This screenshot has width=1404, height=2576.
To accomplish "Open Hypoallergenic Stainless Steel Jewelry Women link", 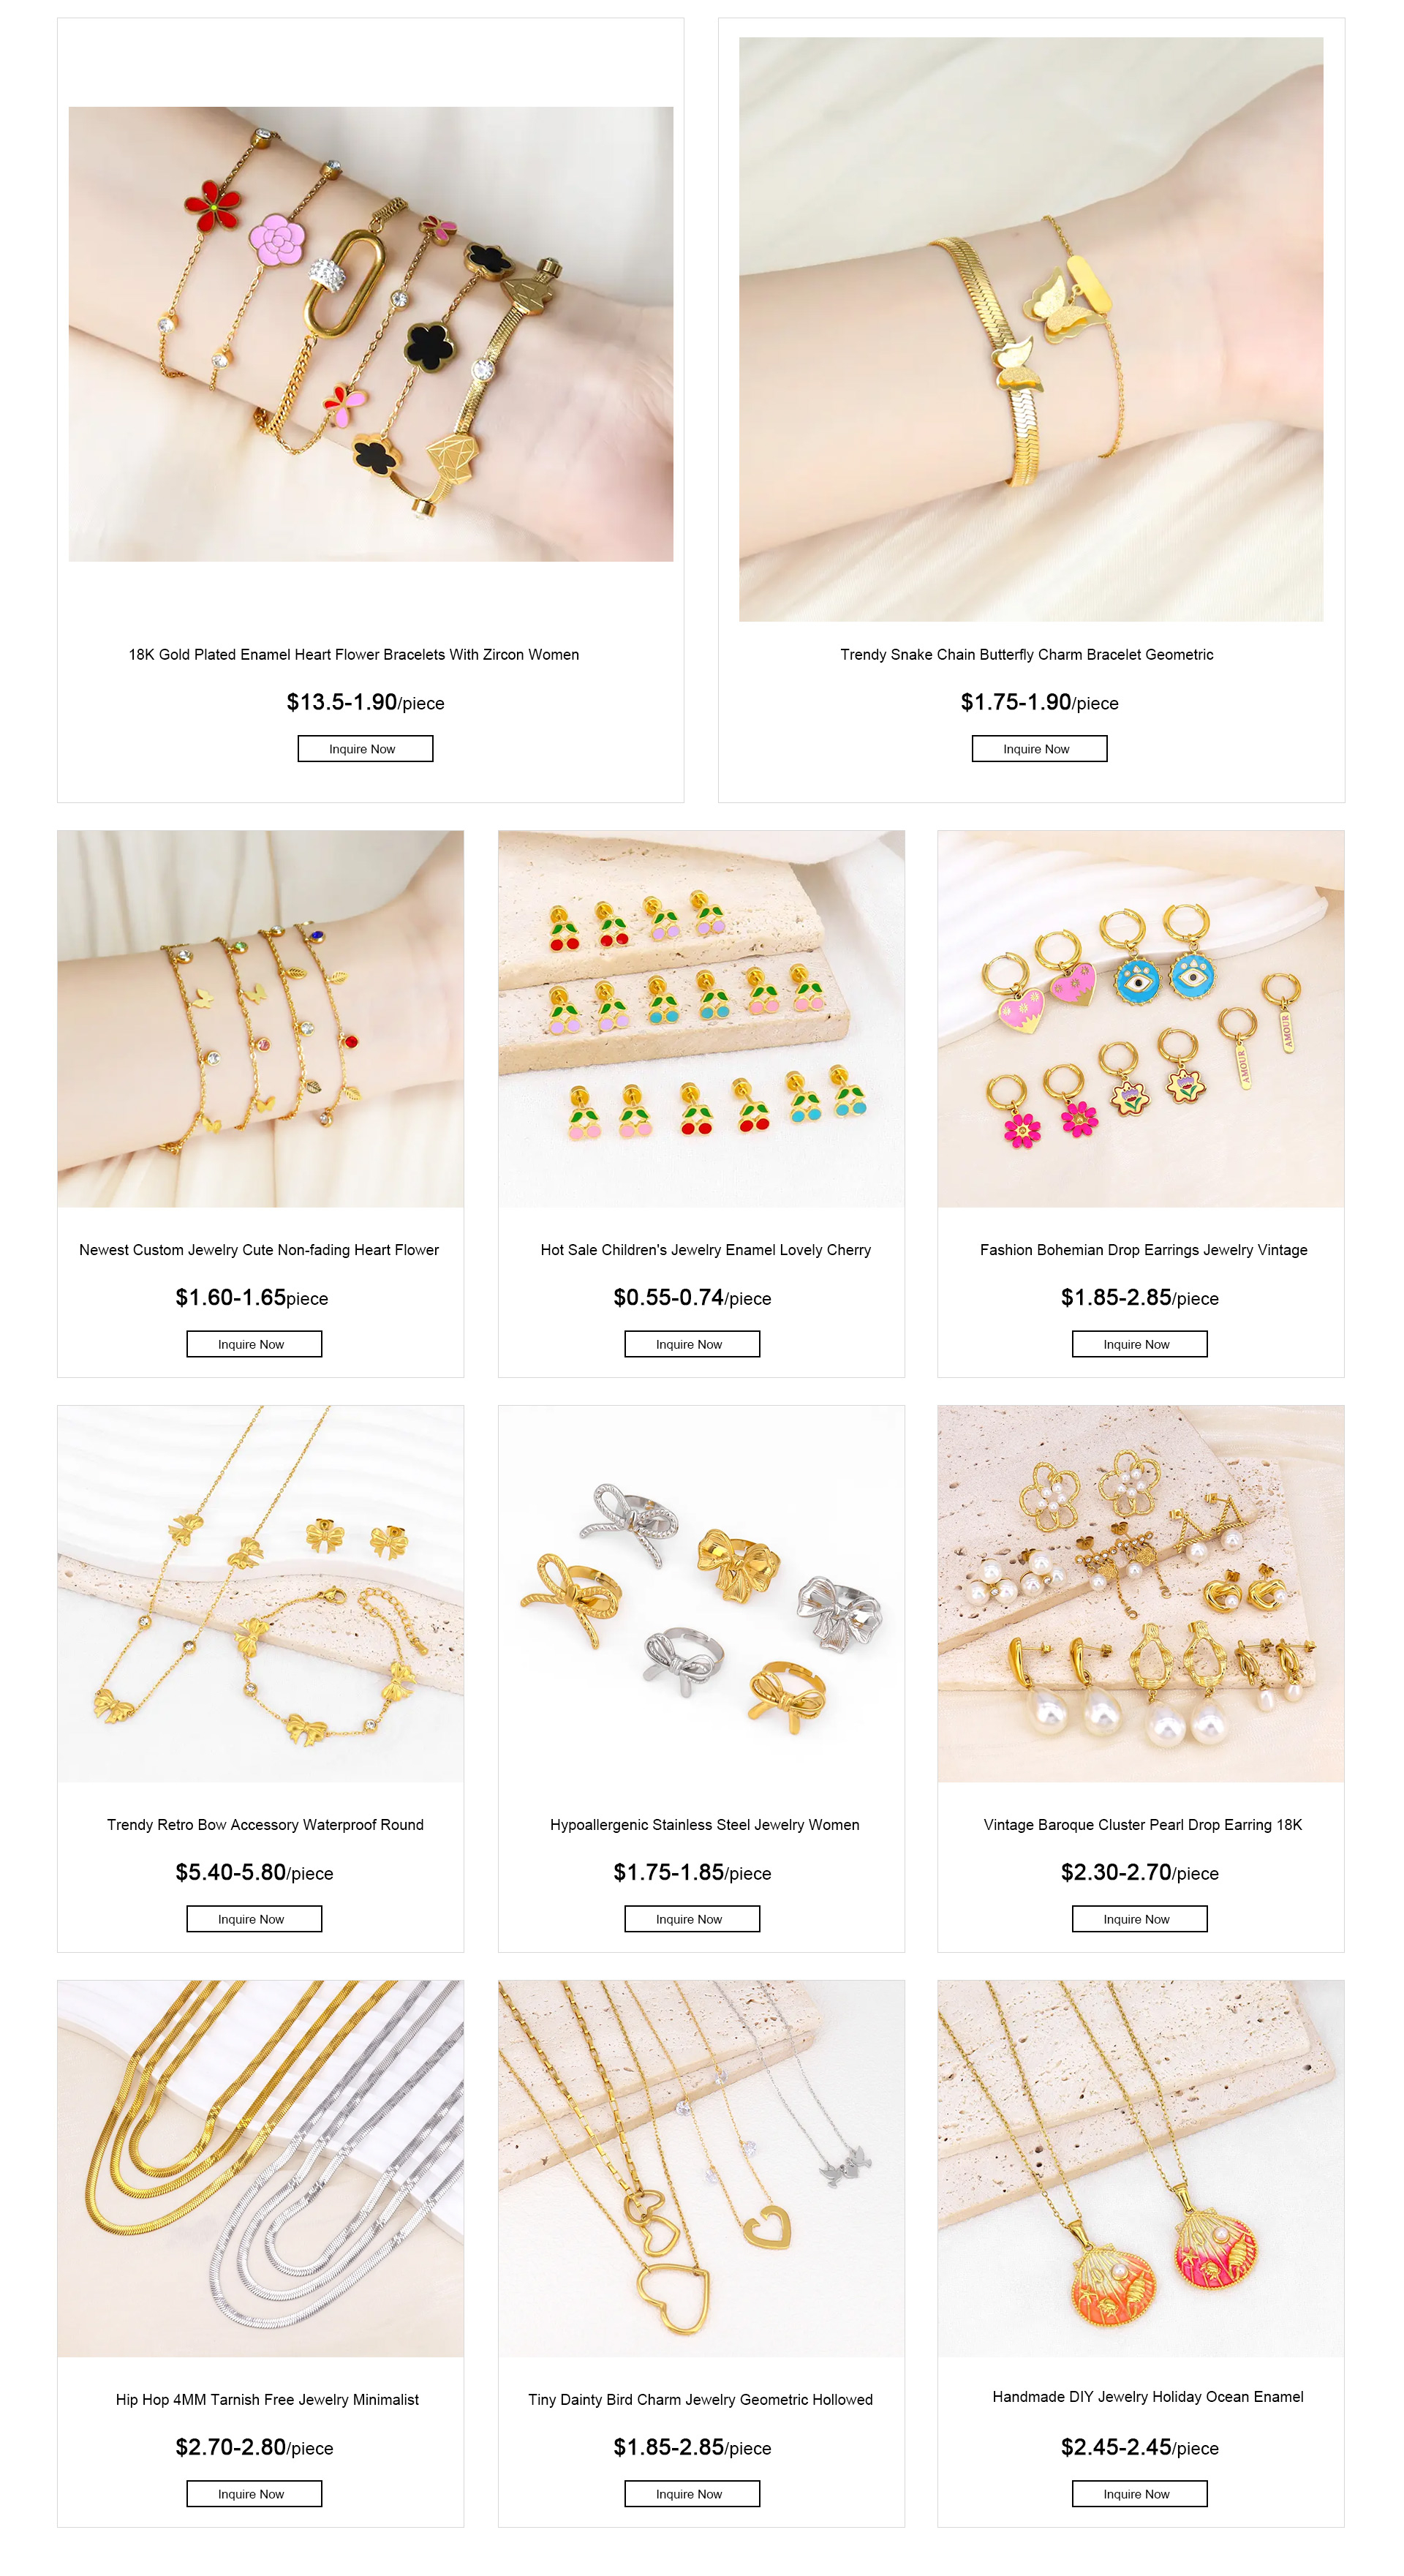I will (x=704, y=1824).
